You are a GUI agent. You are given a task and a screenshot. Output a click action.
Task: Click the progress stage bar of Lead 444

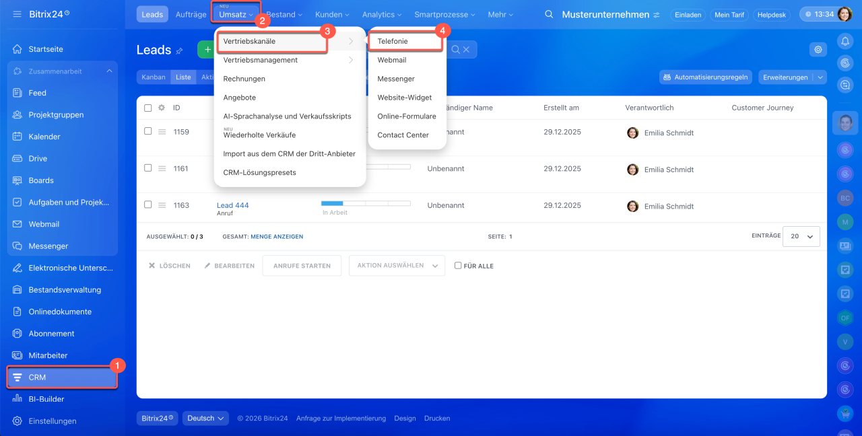click(x=366, y=203)
